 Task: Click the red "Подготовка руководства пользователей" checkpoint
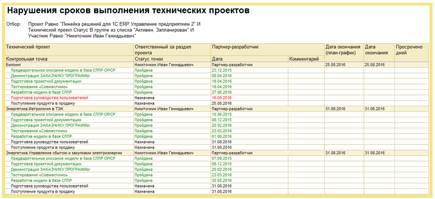point(49,98)
